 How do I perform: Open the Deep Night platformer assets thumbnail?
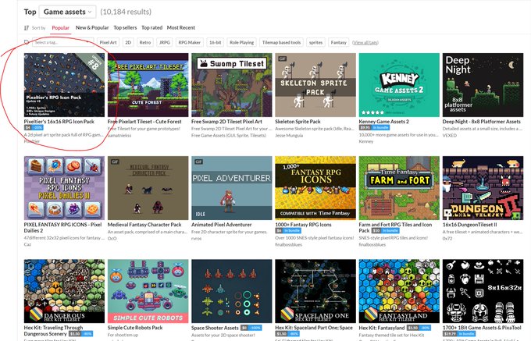click(x=483, y=85)
